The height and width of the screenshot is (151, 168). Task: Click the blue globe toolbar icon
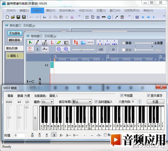coord(109,17)
